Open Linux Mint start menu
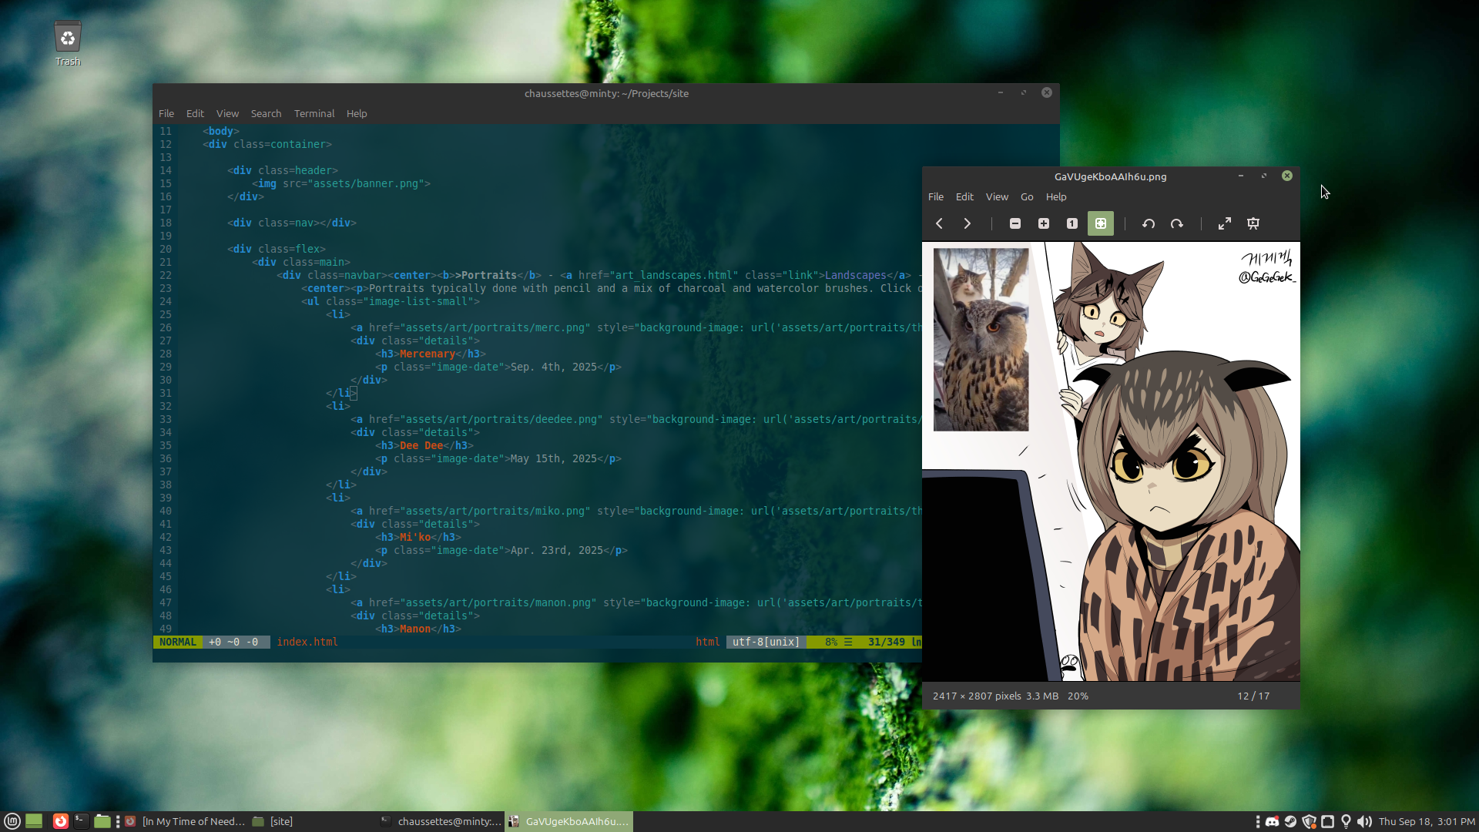1479x832 pixels. [x=12, y=821]
